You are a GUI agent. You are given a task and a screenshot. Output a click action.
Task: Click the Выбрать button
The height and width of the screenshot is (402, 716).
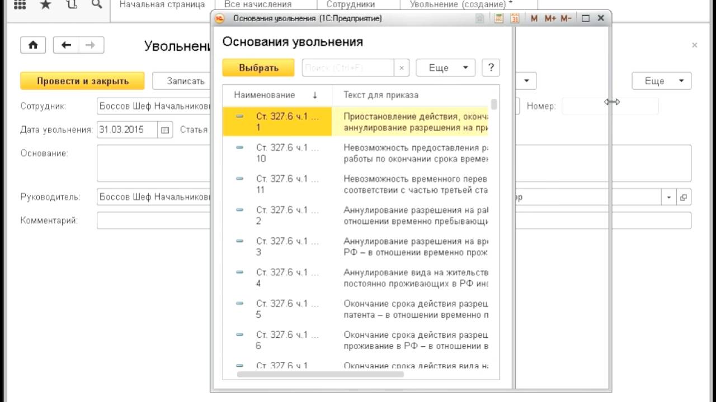258,68
